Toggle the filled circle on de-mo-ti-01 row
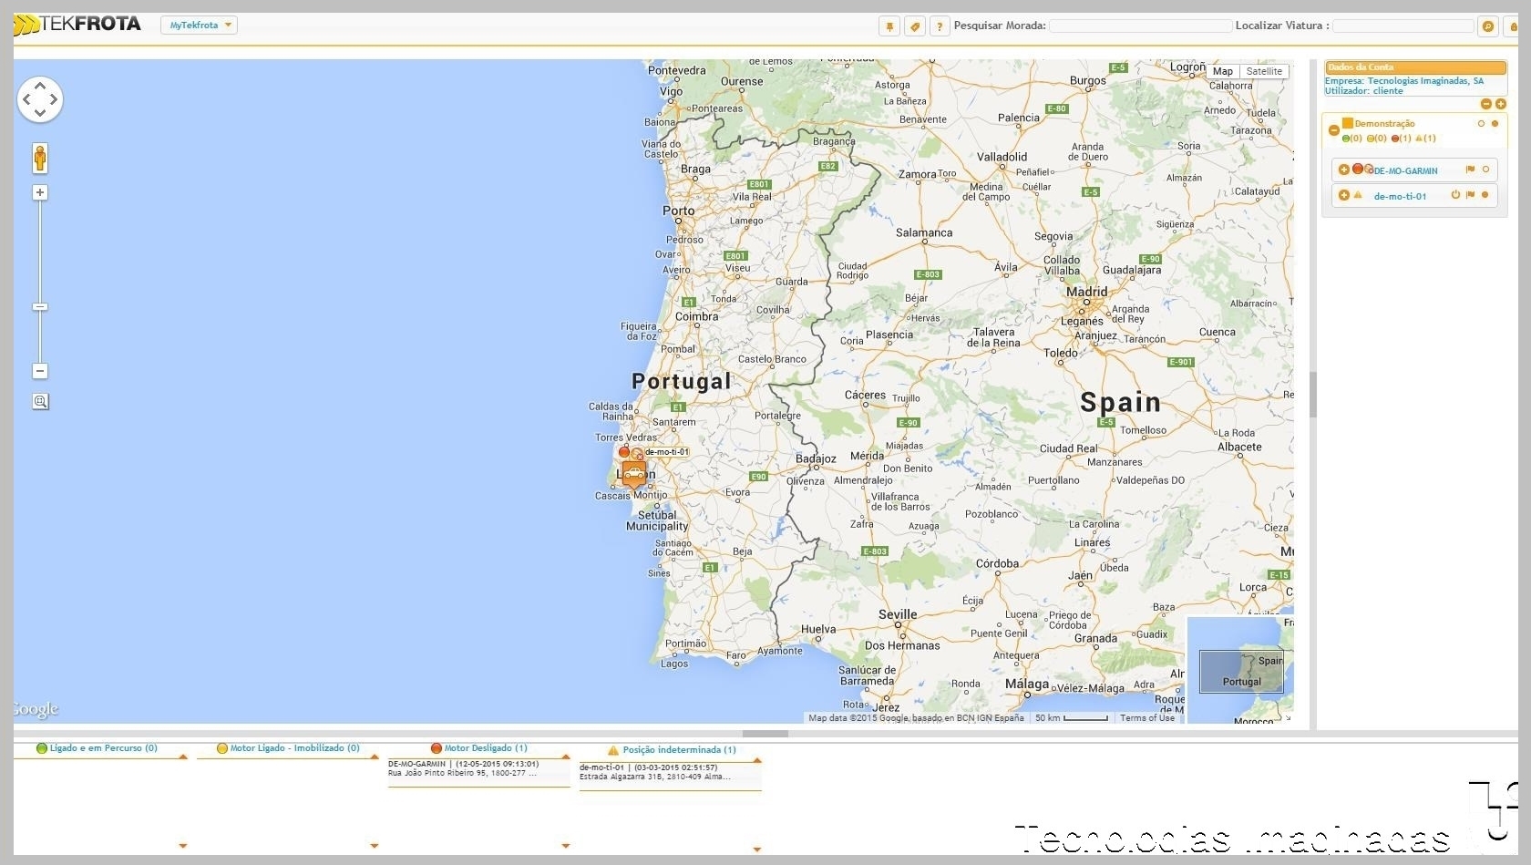This screenshot has width=1531, height=865. pos(1485,195)
